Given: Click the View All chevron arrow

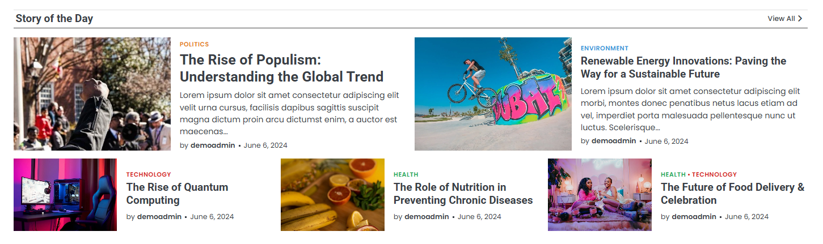Looking at the screenshot, I should [x=800, y=19].
